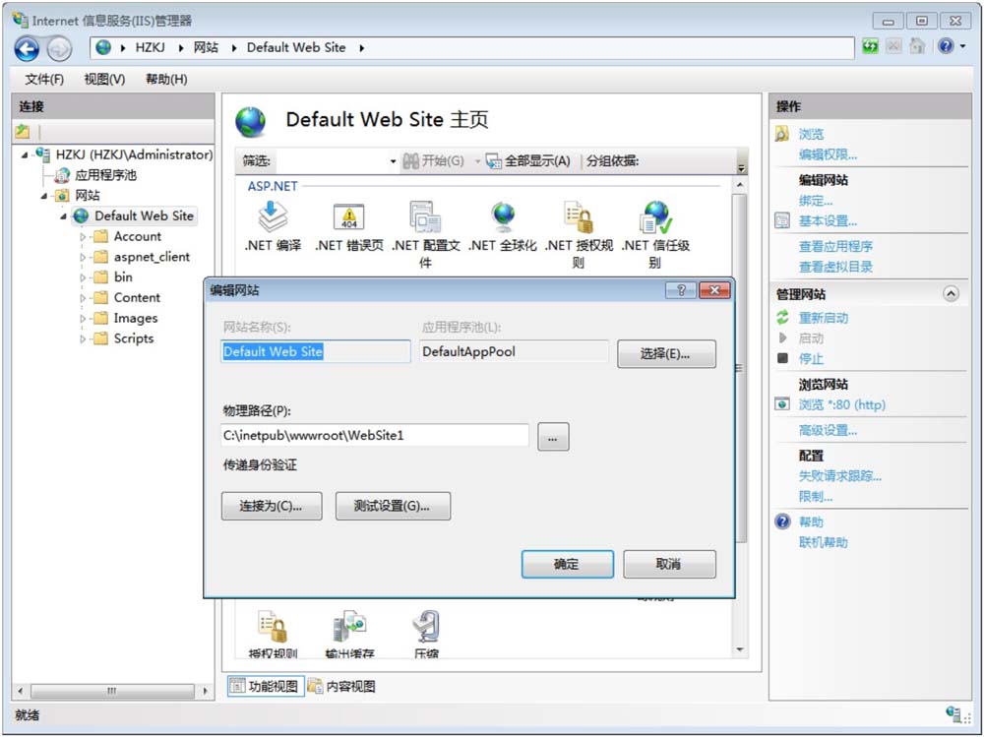Click 查看应用程序 link
Screen dimensions: 984x737
point(835,247)
